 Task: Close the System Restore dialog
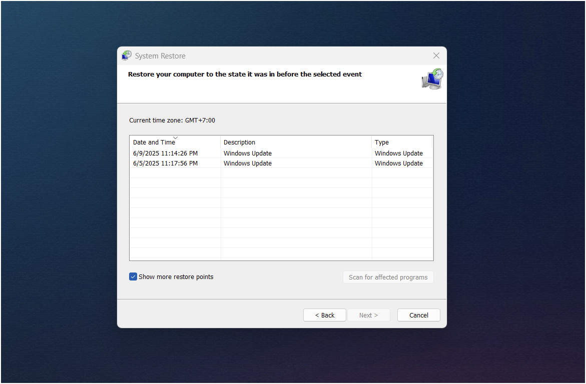point(436,55)
